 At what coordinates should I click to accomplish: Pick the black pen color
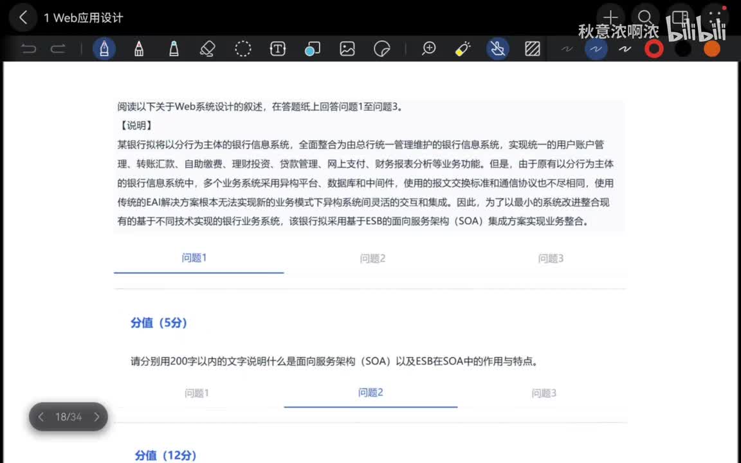(683, 49)
